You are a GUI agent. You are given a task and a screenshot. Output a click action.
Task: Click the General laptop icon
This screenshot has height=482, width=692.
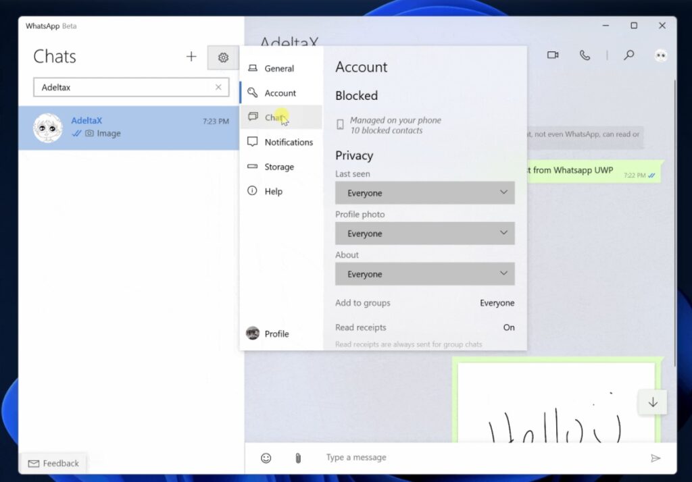253,68
